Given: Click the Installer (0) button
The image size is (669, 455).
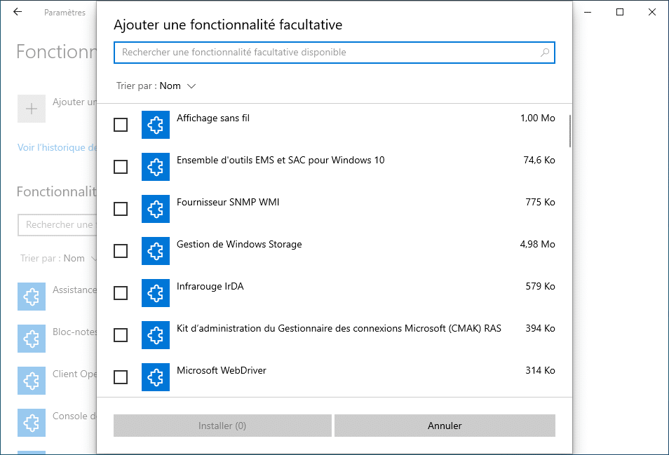Looking at the screenshot, I should [x=222, y=426].
